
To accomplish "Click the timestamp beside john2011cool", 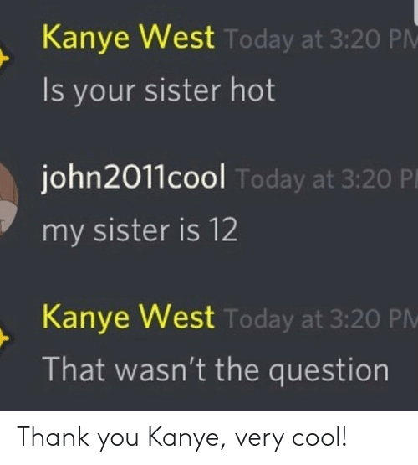I will 327,180.
